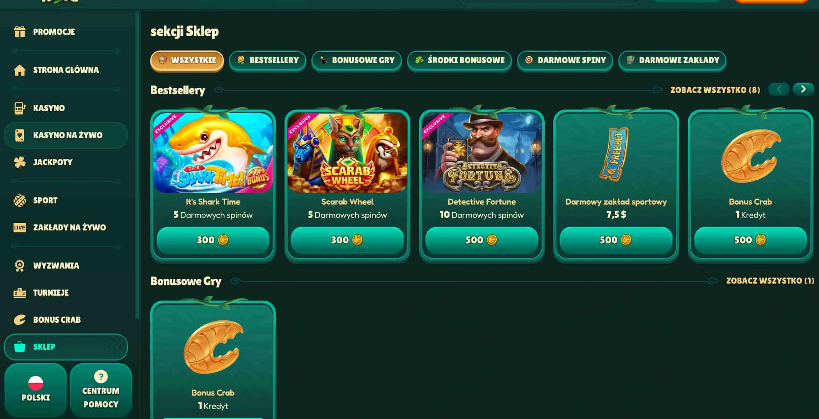
Task: Show previous Bestsellery items with left arrow
Action: (779, 89)
